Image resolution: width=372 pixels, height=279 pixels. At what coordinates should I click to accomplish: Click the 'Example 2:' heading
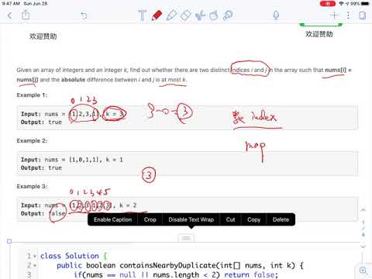(32, 141)
